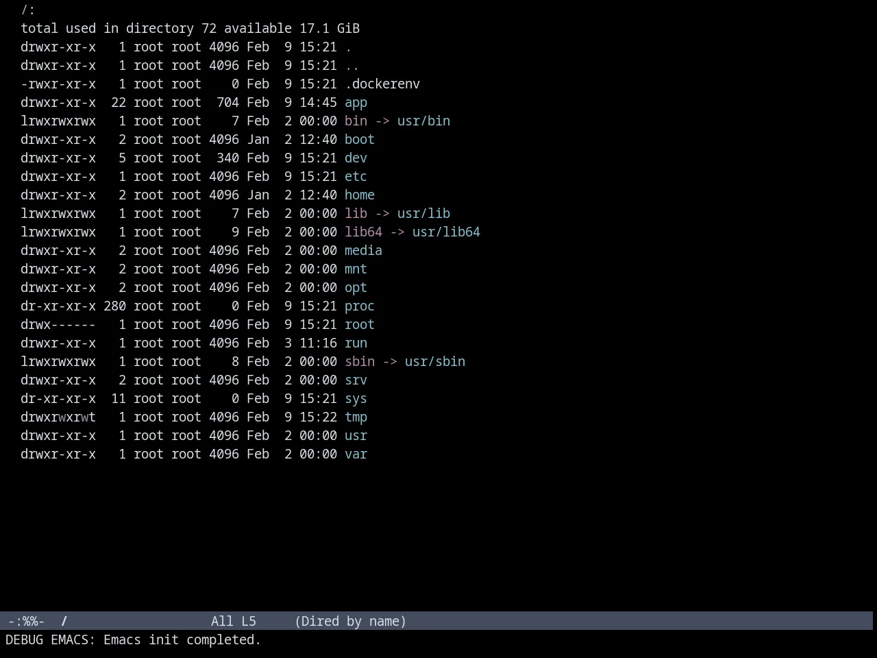Select the home directory entry

(360, 195)
